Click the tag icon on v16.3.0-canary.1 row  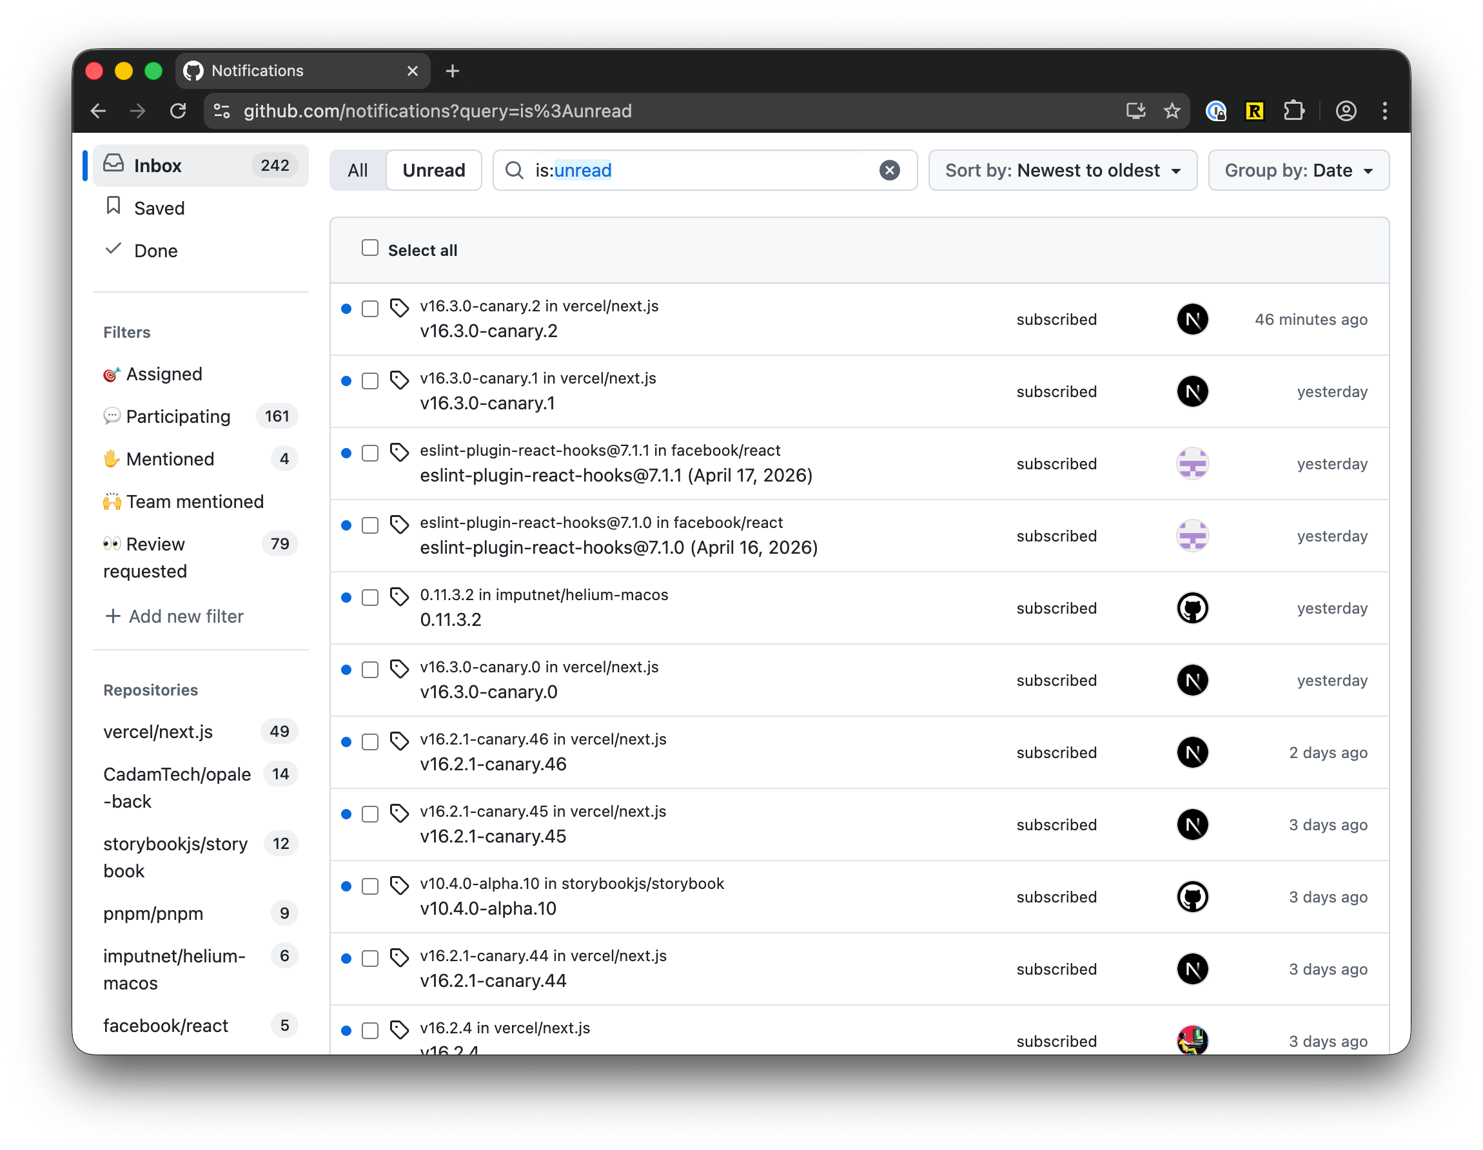click(399, 380)
